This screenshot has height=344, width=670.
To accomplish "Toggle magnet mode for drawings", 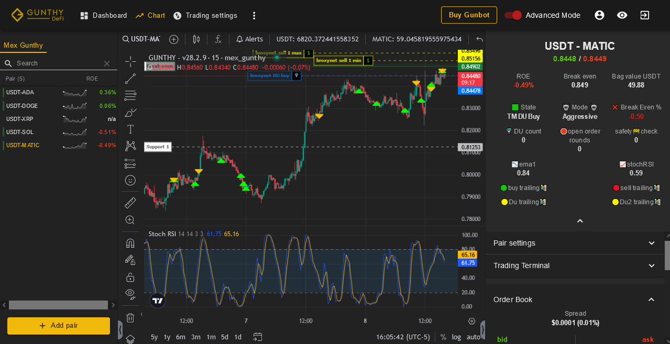I will 130,243.
